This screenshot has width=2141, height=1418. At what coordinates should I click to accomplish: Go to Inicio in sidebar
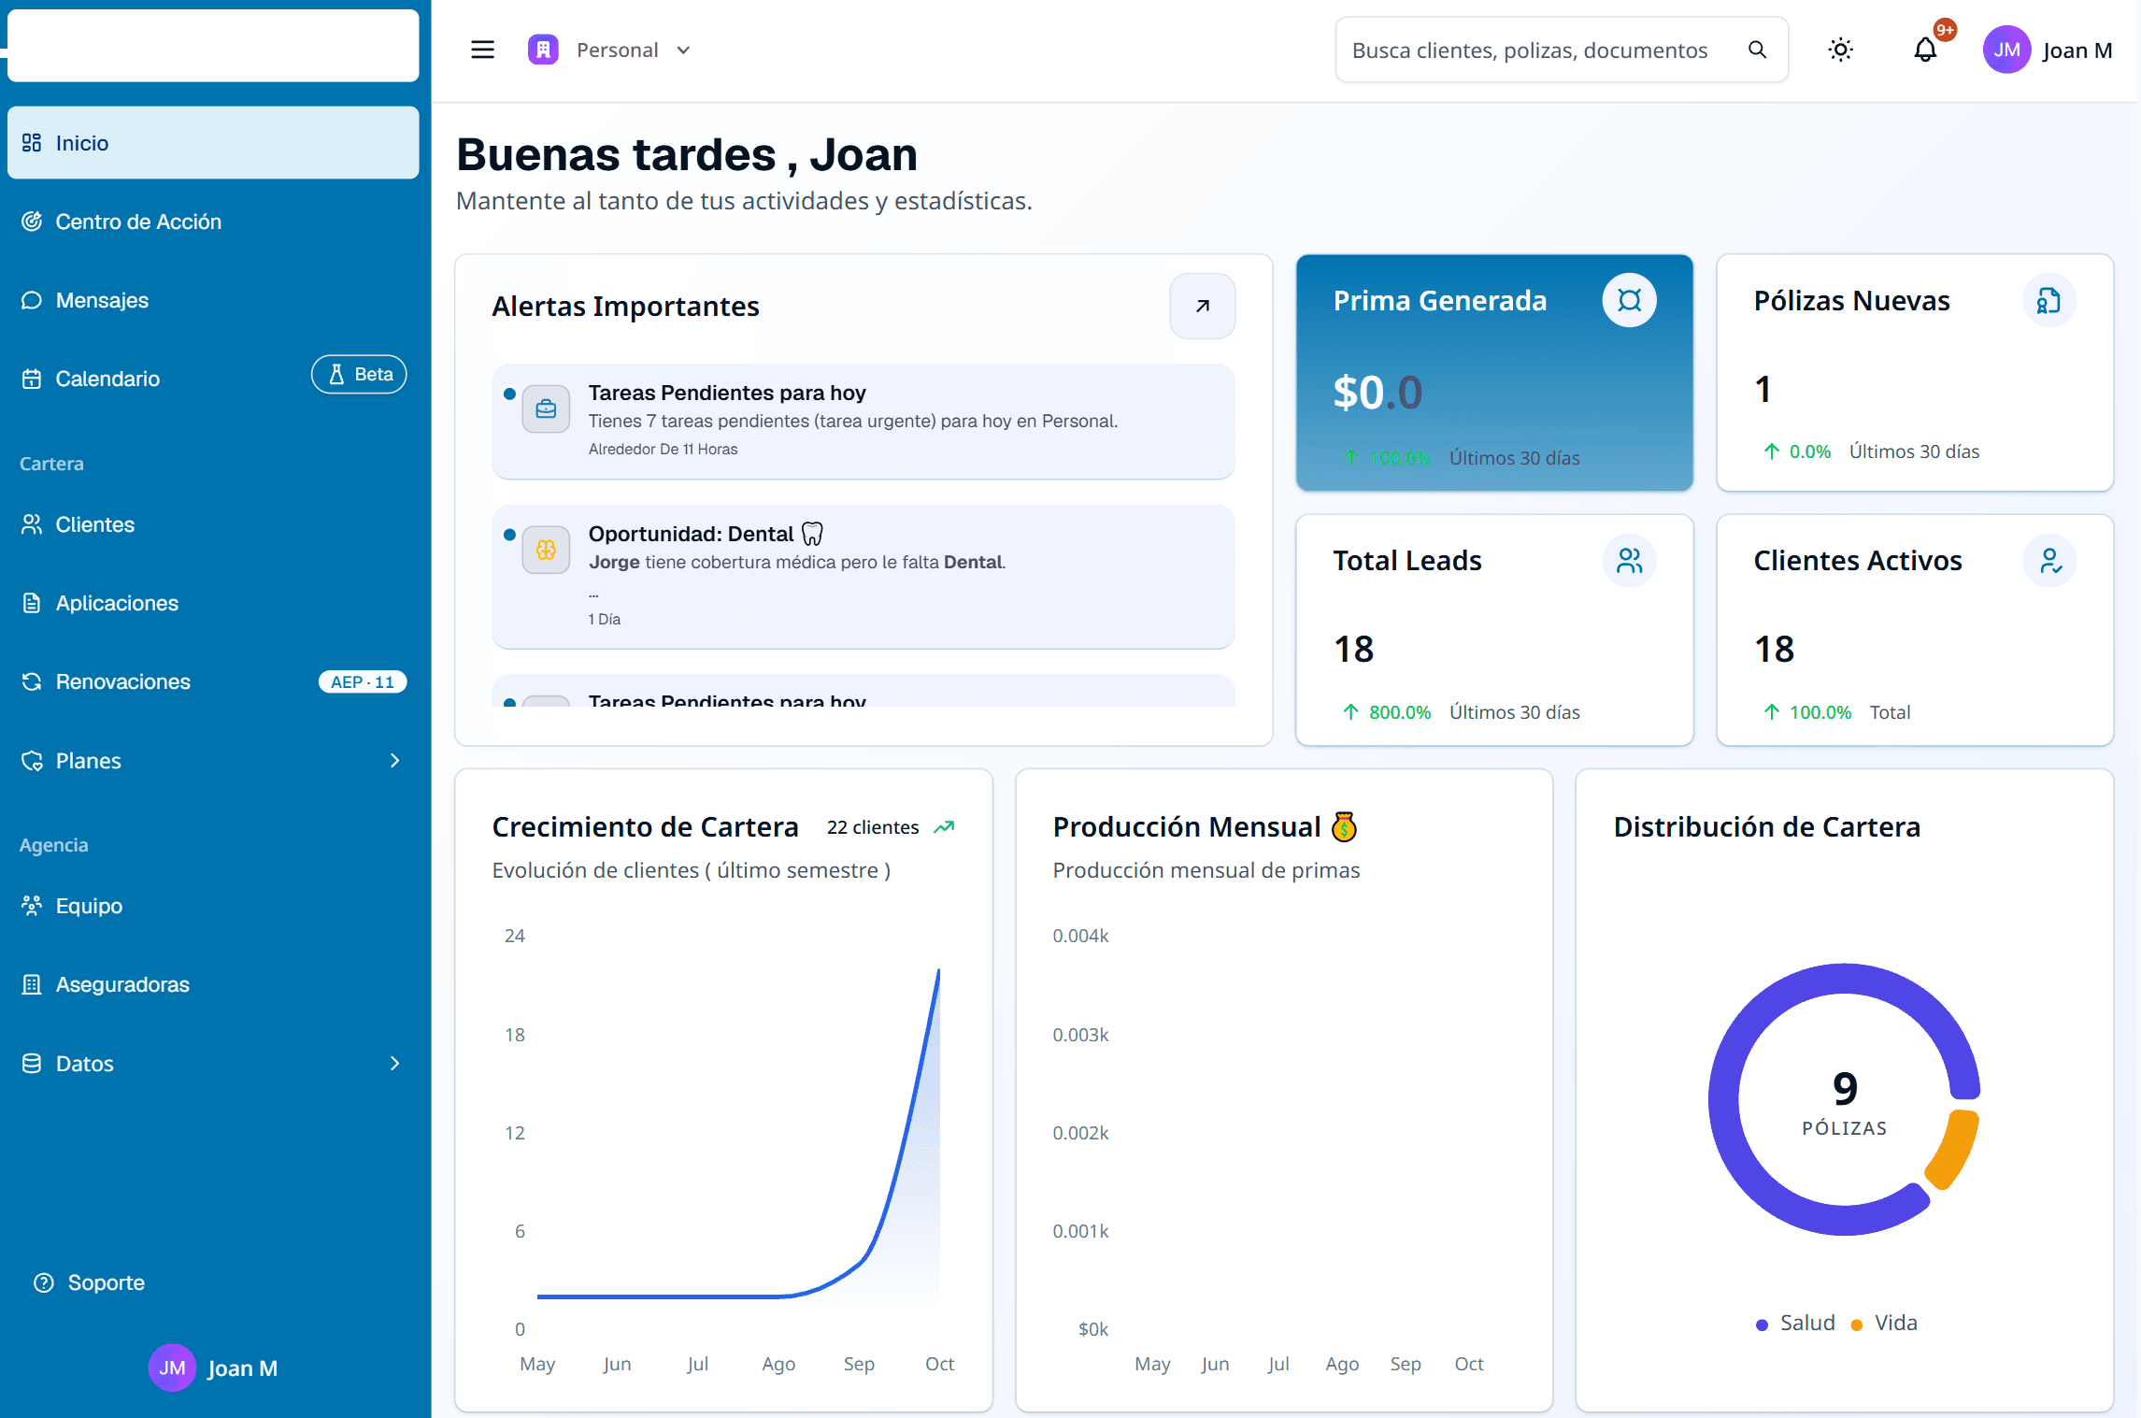tap(213, 142)
